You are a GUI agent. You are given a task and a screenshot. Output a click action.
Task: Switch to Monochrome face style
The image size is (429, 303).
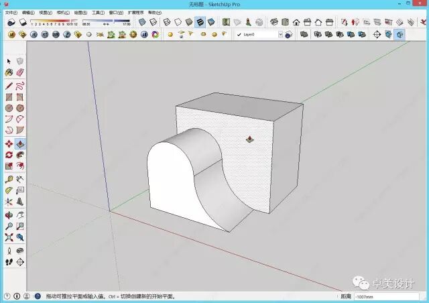[211, 22]
